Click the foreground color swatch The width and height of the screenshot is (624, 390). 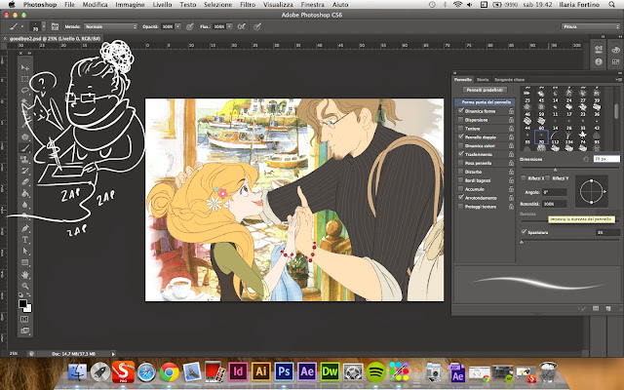click(22, 303)
